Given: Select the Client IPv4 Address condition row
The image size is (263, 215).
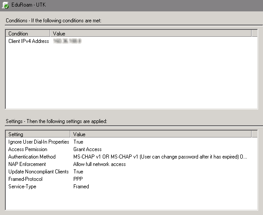Looking at the screenshot, I should 132,41.
